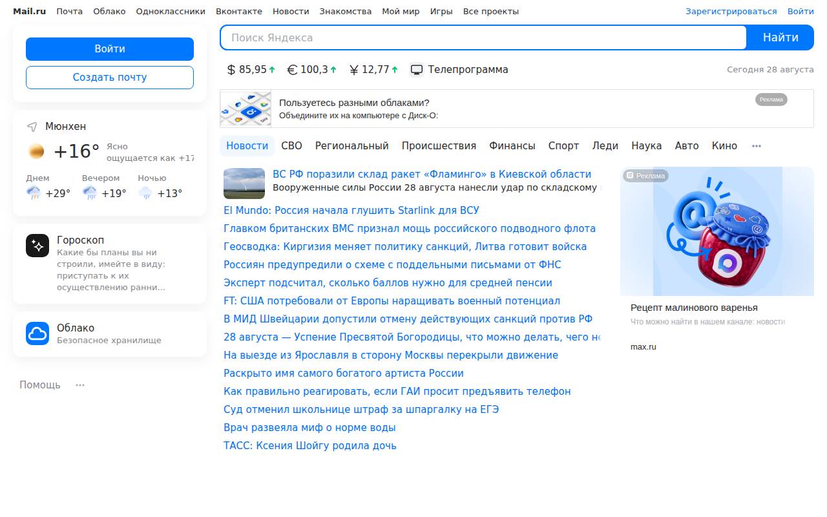
Task: Open Почта in top navigation
Action: pyautogui.click(x=69, y=12)
